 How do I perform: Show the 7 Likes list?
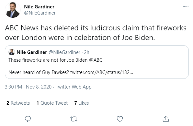(x=82, y=103)
